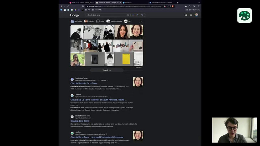Click the Brave shields lion icon

(x=172, y=6)
